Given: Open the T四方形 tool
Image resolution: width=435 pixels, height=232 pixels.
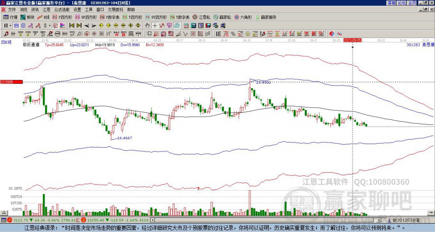Looking at the screenshot, I should coord(133,17).
